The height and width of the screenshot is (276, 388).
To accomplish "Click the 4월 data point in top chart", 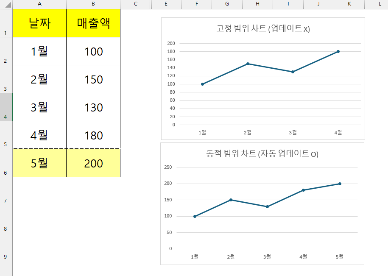I will (x=338, y=51).
